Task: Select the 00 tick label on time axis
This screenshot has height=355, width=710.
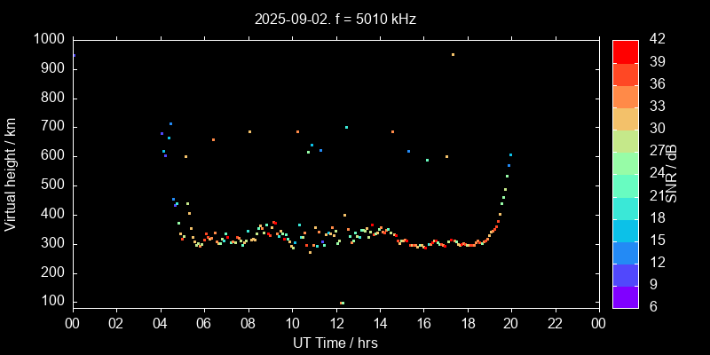Action: (x=72, y=323)
